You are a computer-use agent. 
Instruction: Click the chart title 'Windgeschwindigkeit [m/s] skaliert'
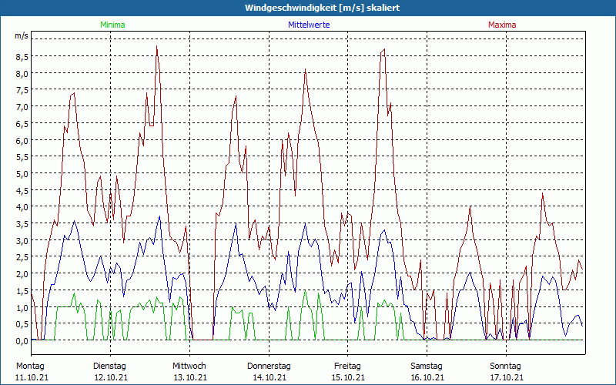[322, 8]
